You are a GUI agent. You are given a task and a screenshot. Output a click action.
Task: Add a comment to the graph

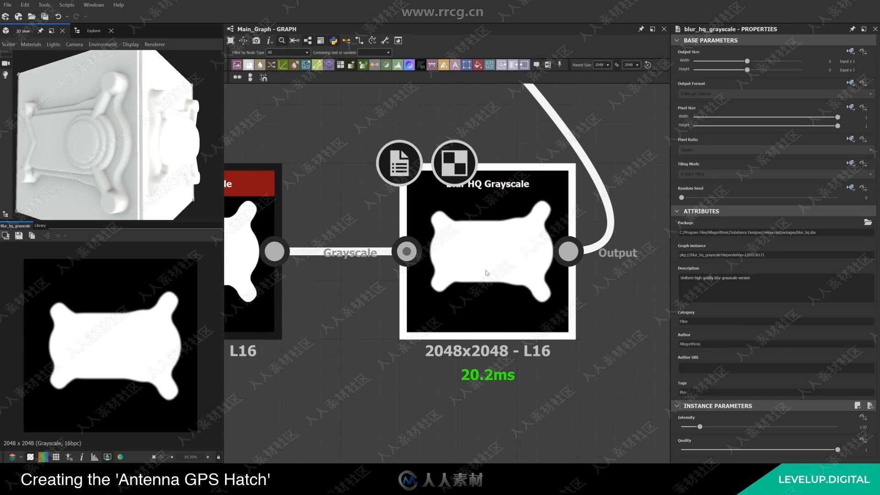[536, 65]
